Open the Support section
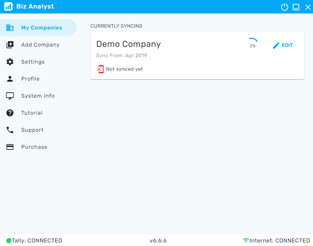Screen dimensions: 313x246 (x=38, y=130)
